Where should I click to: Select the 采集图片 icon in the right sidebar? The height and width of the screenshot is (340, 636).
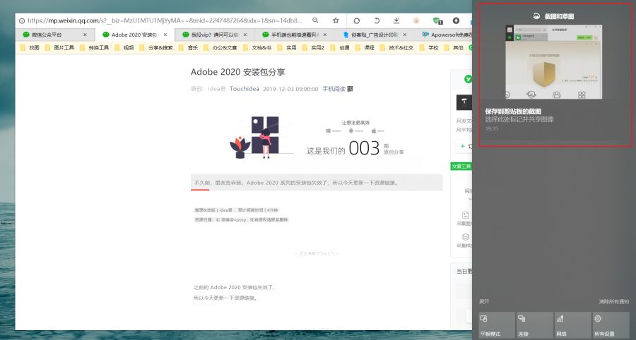click(x=465, y=215)
